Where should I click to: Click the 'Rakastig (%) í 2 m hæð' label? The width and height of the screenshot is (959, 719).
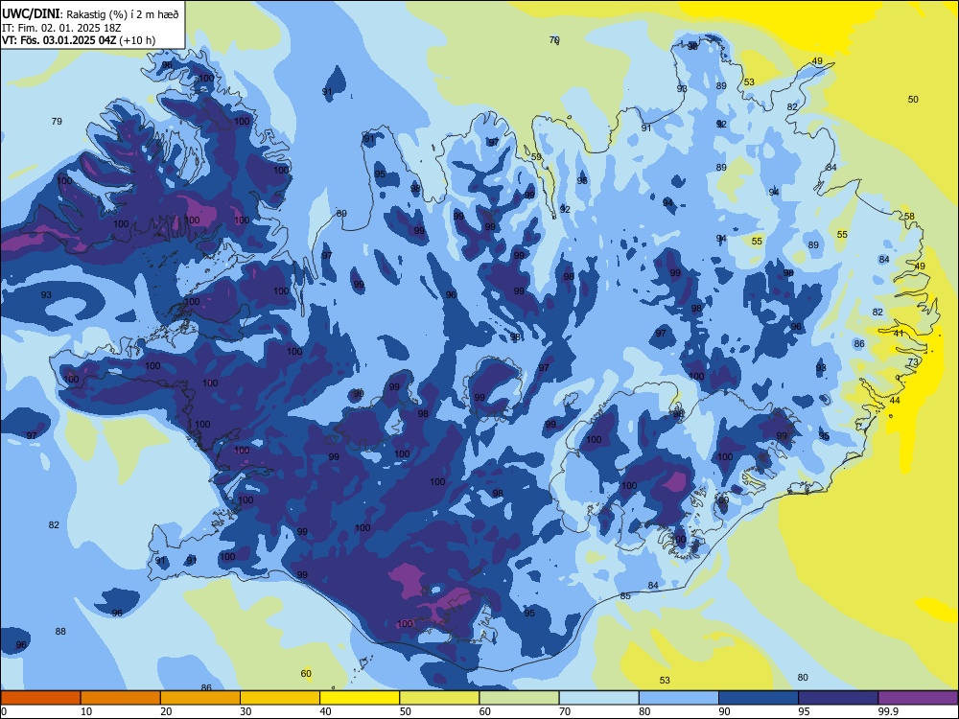pyautogui.click(x=123, y=14)
